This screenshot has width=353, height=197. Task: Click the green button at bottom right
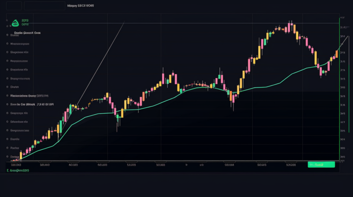pyautogui.click(x=321, y=164)
